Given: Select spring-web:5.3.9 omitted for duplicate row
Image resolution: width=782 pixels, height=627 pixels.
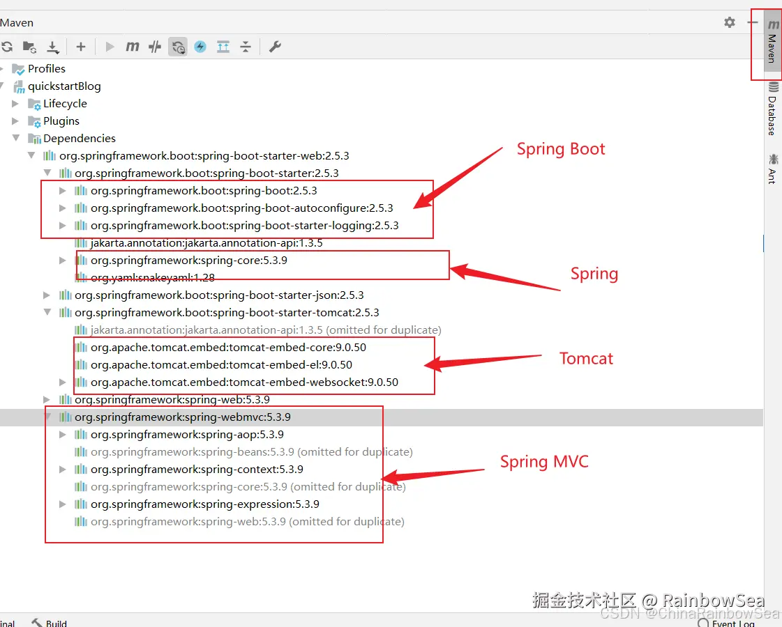Looking at the screenshot, I should (x=248, y=522).
